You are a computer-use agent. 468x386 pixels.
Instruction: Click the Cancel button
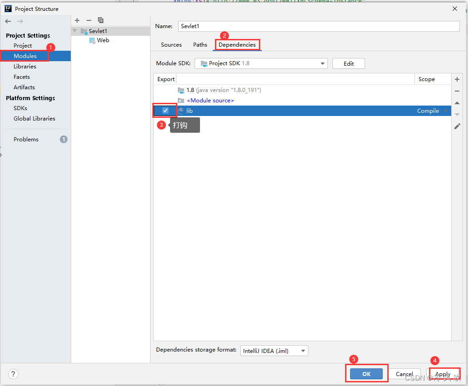coord(405,374)
